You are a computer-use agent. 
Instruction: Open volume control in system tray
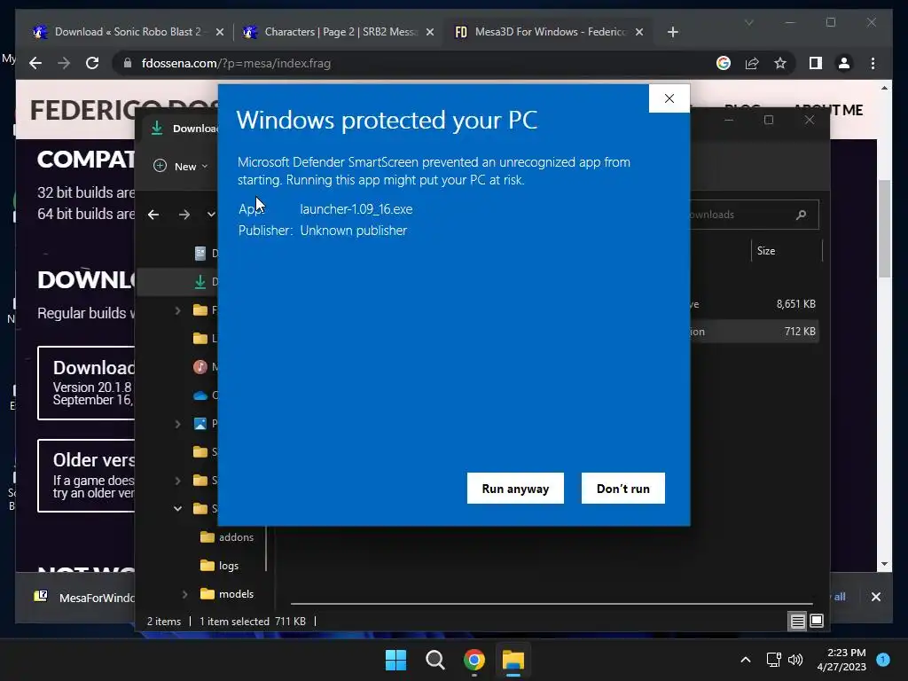[x=795, y=660]
